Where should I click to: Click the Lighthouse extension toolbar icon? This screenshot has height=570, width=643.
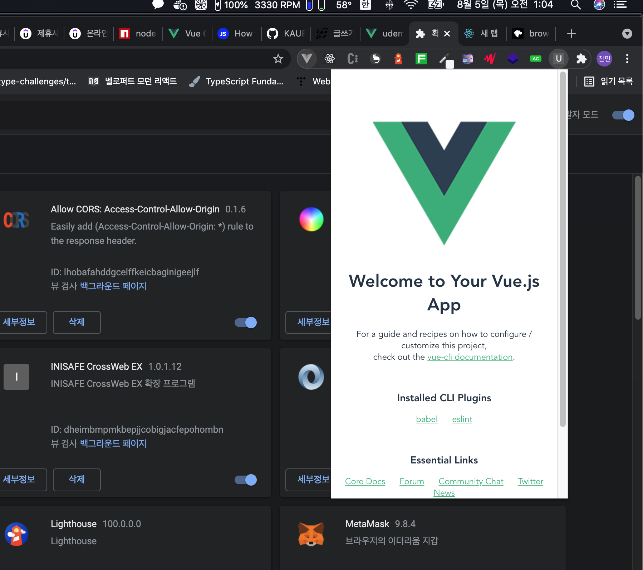tap(398, 59)
